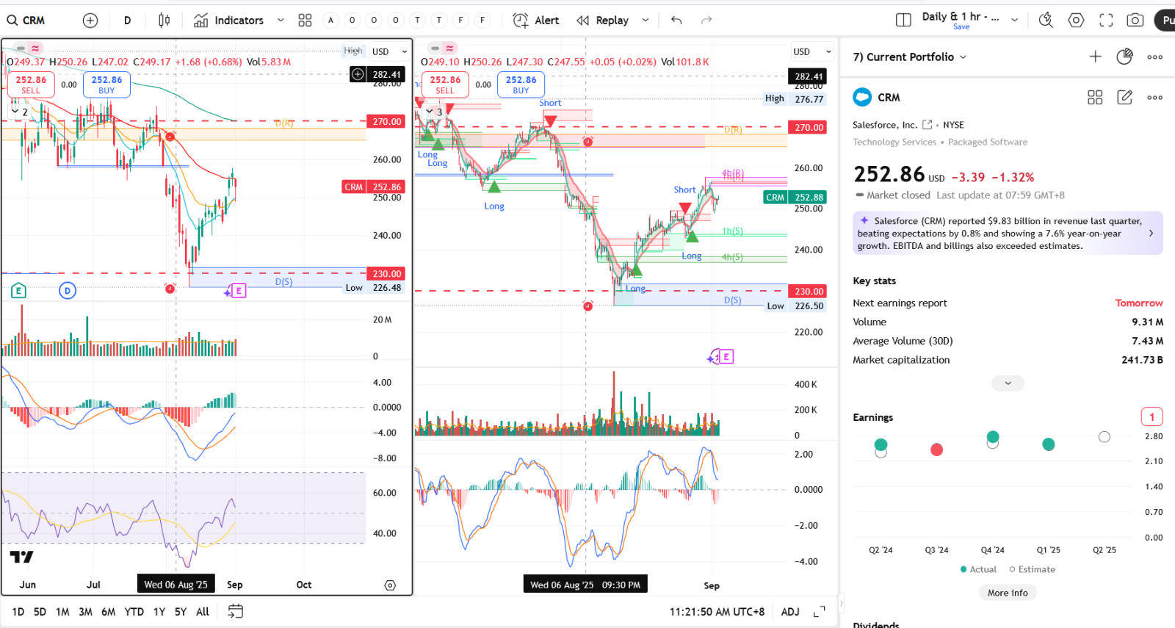Toggle earnings marker E on the daily chart
The width and height of the screenshot is (1175, 628).
click(x=18, y=291)
